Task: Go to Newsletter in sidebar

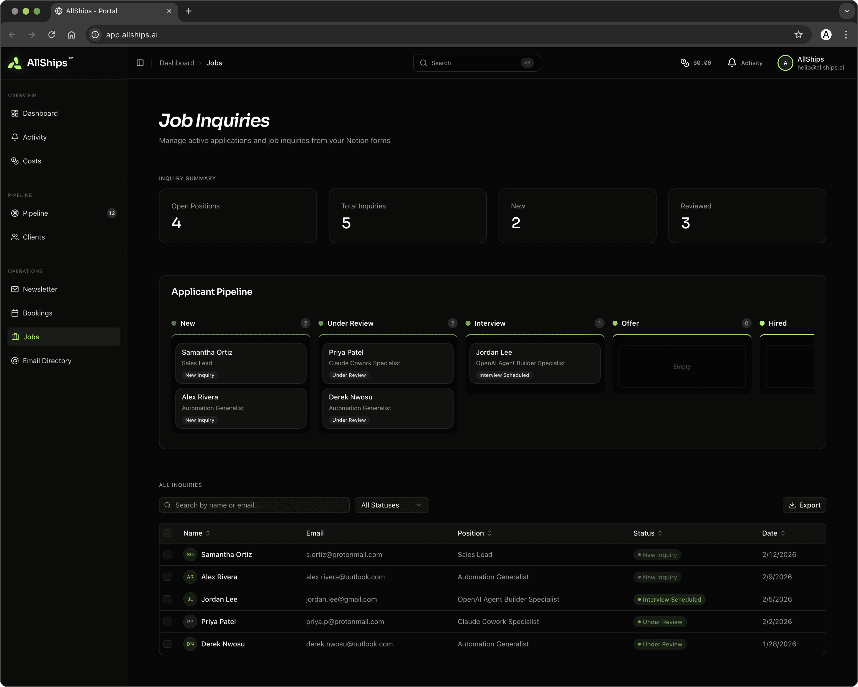Action: pos(40,289)
